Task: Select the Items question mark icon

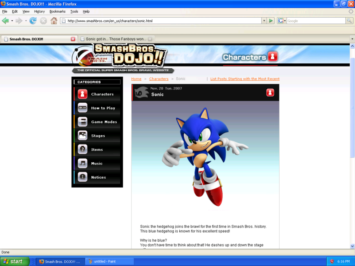Action: pos(83,149)
